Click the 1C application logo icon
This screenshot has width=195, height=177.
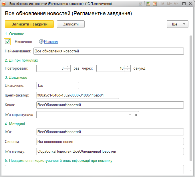[x=4, y=4]
